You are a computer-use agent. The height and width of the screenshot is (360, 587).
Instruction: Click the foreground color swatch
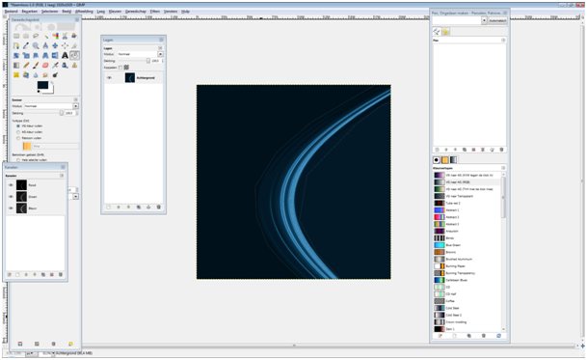click(x=42, y=85)
